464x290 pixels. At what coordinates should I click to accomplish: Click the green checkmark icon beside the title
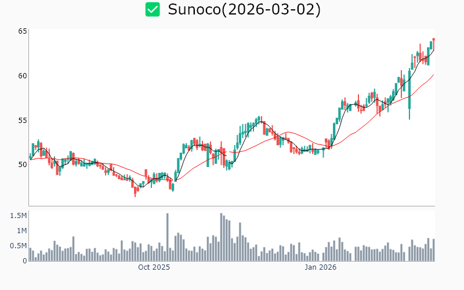click(153, 9)
